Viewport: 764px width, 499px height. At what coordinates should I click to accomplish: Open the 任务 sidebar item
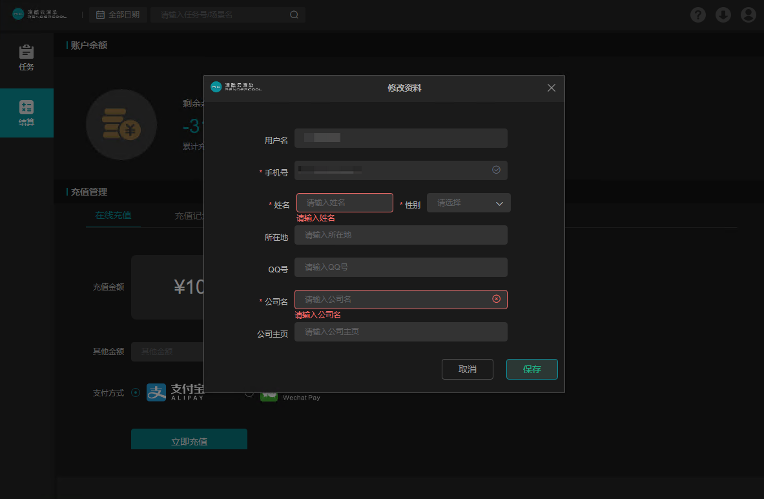(x=26, y=57)
